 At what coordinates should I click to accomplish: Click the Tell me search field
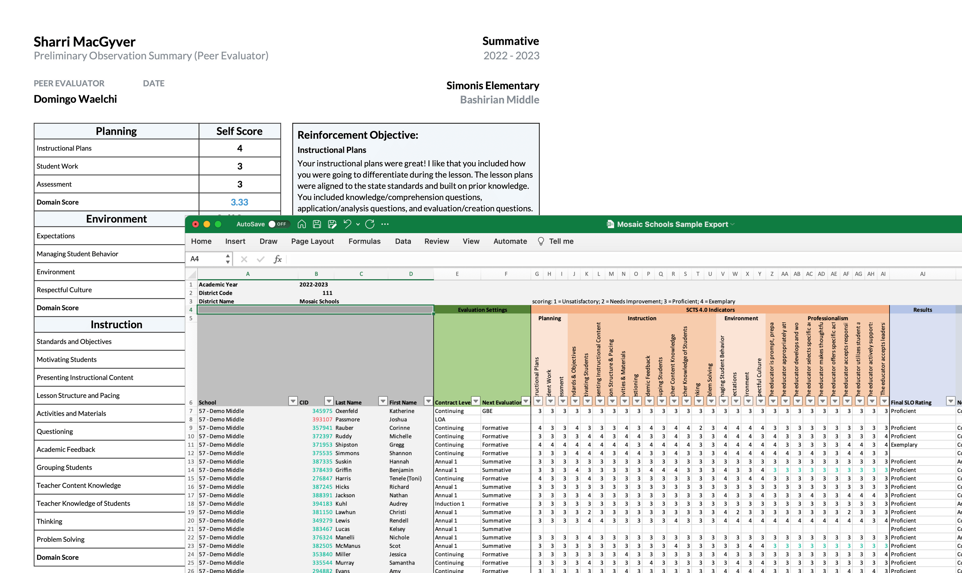tap(561, 241)
